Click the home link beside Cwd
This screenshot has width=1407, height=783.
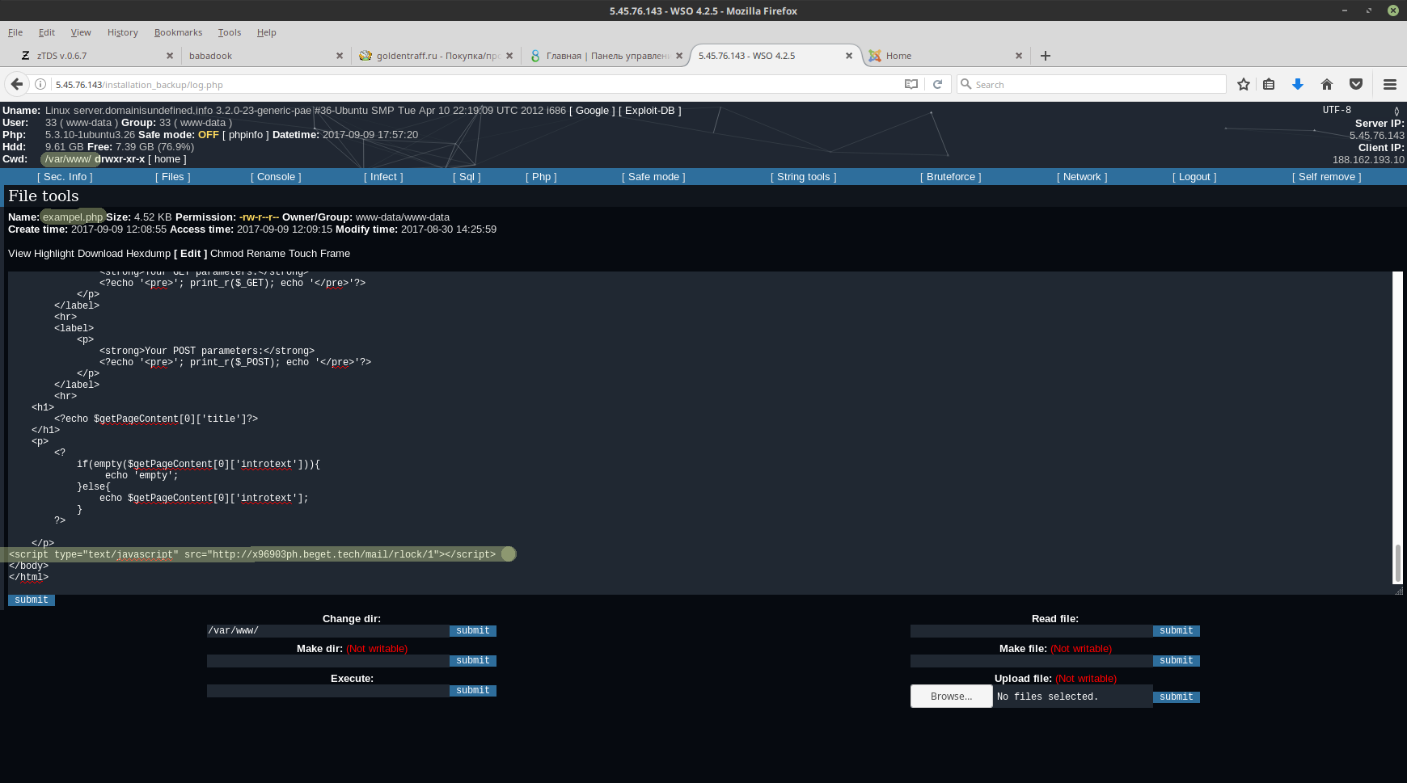tap(167, 159)
